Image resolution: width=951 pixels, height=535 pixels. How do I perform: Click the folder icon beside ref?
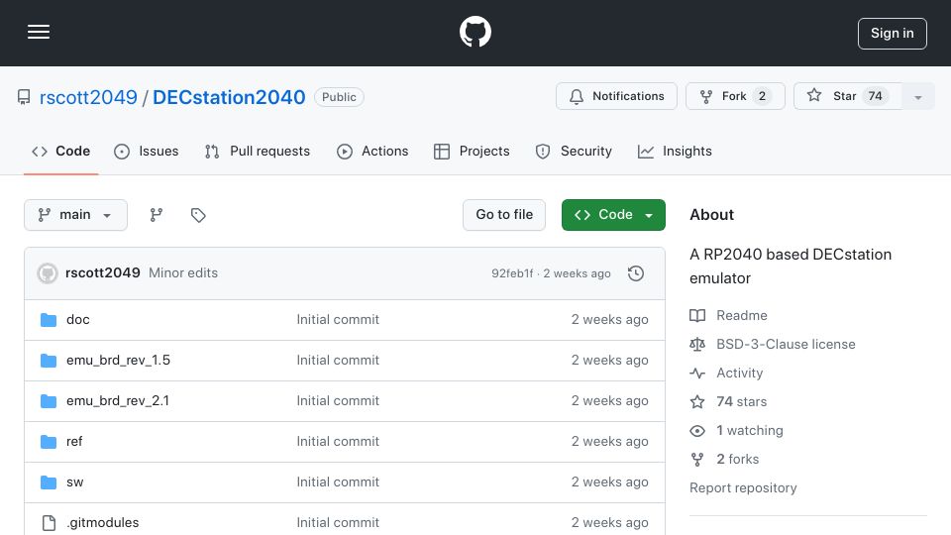click(49, 442)
